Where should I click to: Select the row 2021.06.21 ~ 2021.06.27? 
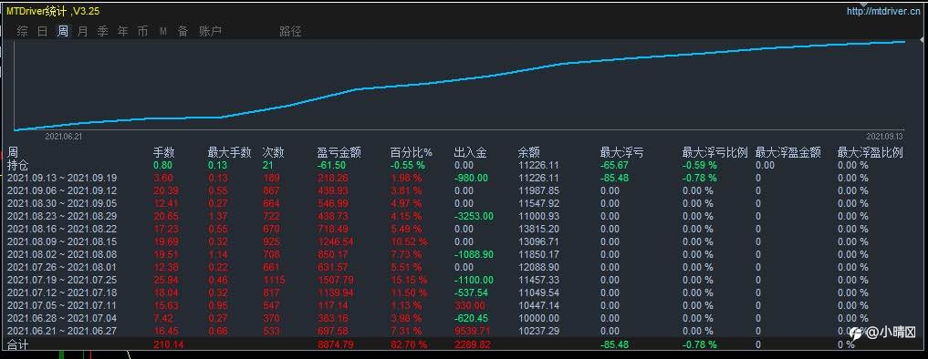coord(464,331)
